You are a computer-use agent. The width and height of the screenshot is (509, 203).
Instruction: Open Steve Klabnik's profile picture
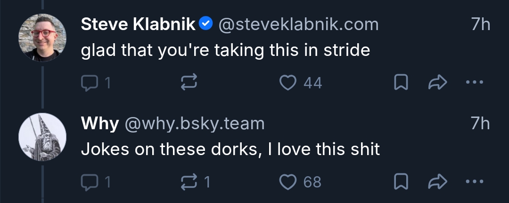[42, 38]
